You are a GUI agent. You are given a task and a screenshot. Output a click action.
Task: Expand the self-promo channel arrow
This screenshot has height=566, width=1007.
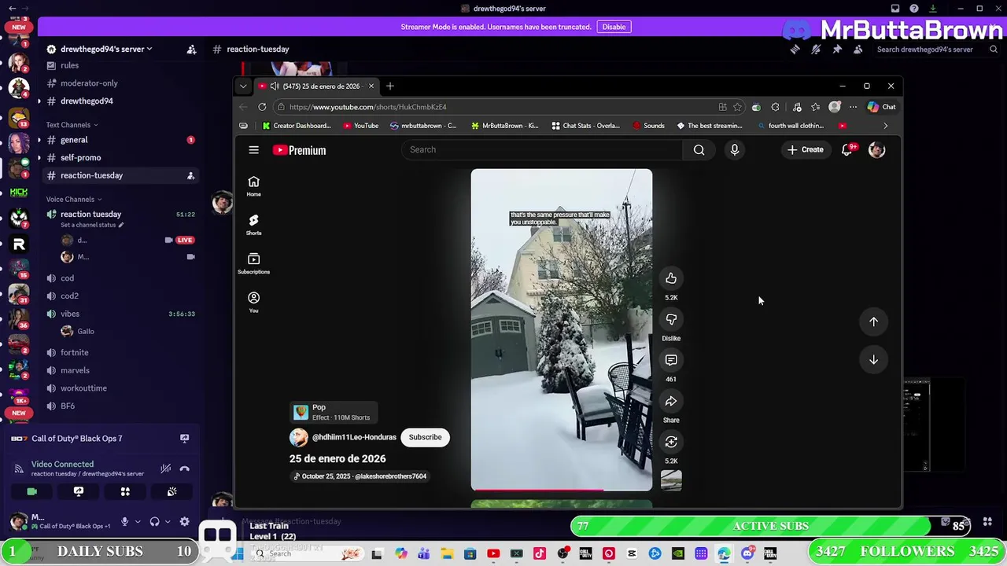(x=39, y=157)
